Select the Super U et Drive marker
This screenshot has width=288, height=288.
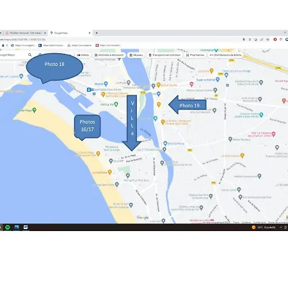pyautogui.click(x=218, y=79)
